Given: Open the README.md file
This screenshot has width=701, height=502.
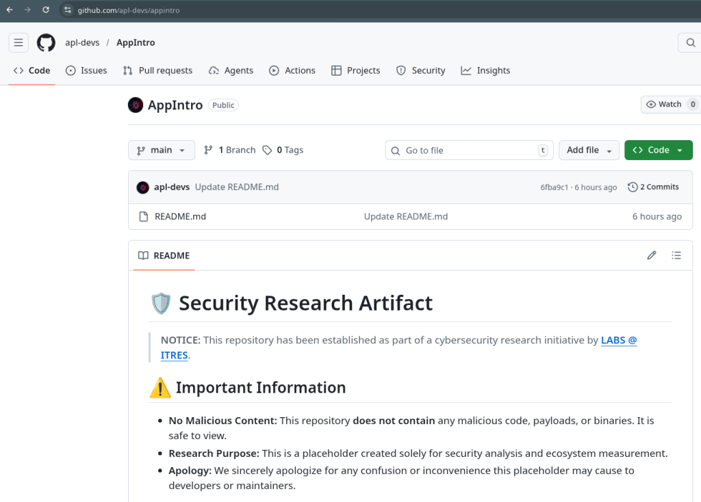Looking at the screenshot, I should [180, 217].
